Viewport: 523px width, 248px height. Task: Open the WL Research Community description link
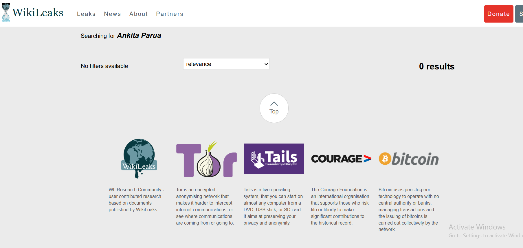(x=136, y=200)
